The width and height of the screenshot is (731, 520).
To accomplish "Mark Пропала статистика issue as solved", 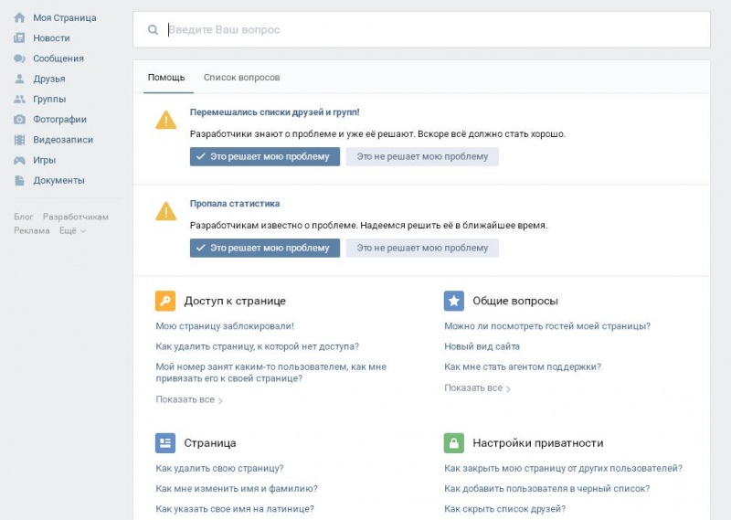I will 265,248.
